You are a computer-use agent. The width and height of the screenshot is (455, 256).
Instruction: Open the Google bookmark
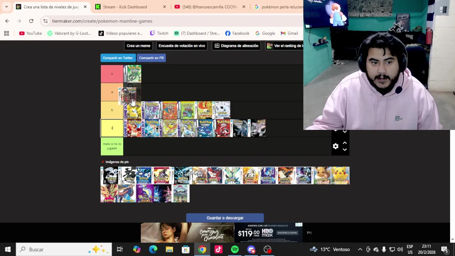click(x=265, y=33)
